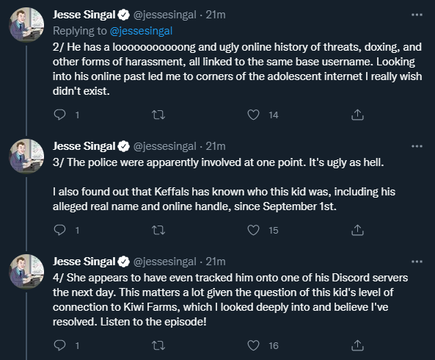
Task: Like the 4/ tweet with 16 likes
Action: 253,345
